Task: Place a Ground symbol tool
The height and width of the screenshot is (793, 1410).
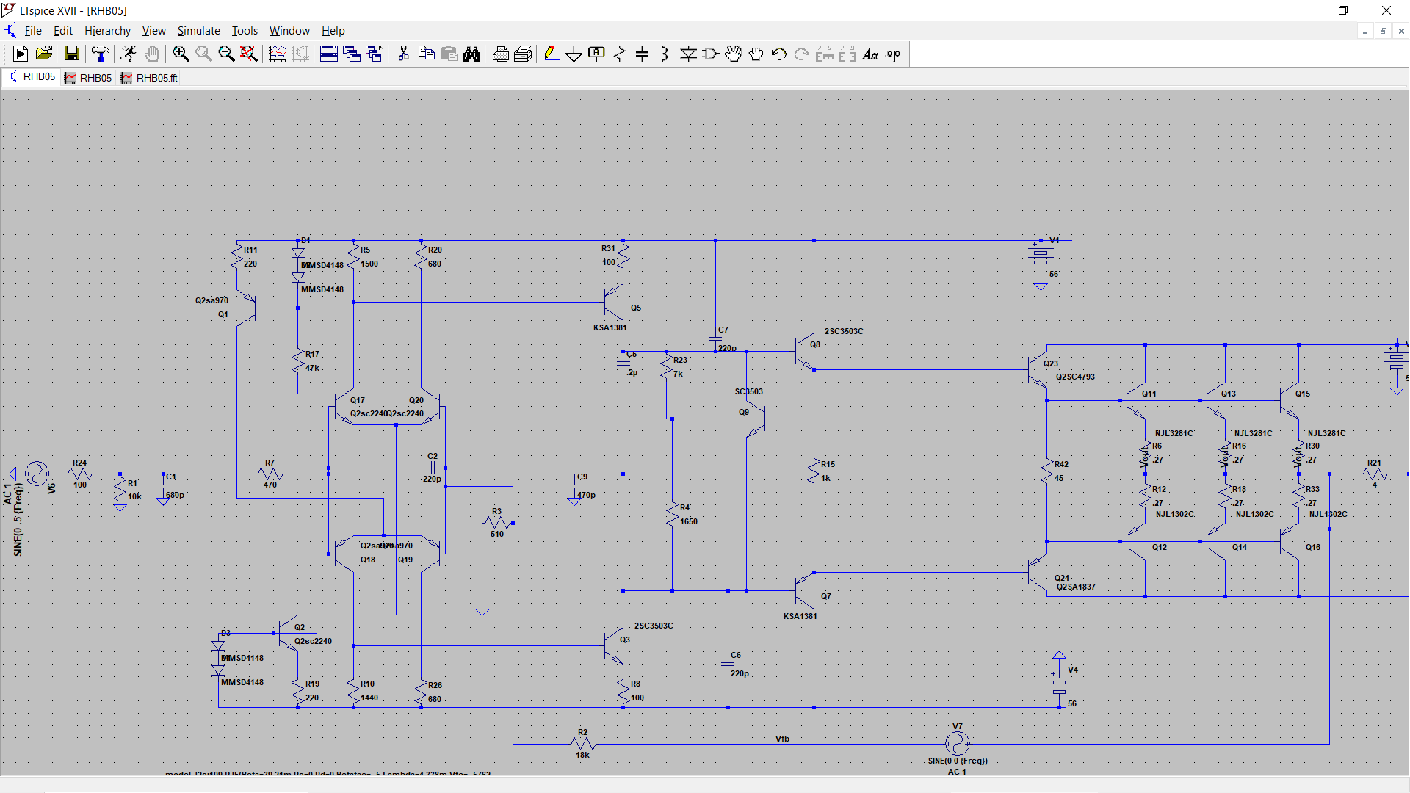Action: (574, 54)
